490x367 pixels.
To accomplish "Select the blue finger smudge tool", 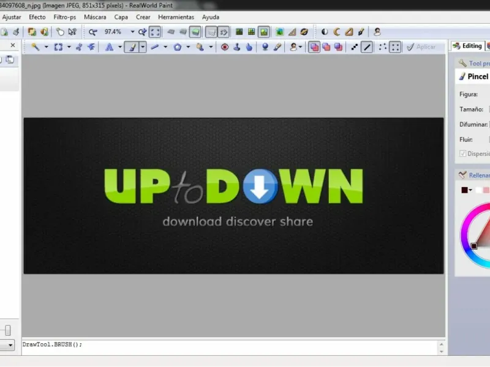I will tap(249, 47).
